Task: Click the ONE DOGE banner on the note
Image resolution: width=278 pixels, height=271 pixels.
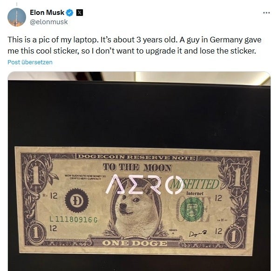Action: (135, 243)
